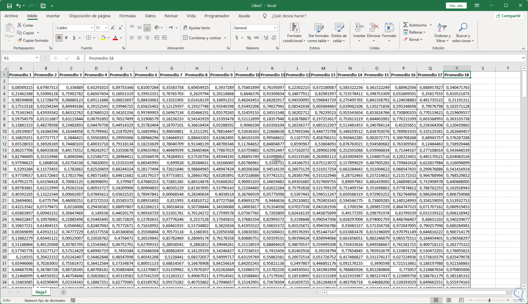Apply percent style format
Image resolution: width=528 pixels, height=304 pixels.
tap(249, 38)
